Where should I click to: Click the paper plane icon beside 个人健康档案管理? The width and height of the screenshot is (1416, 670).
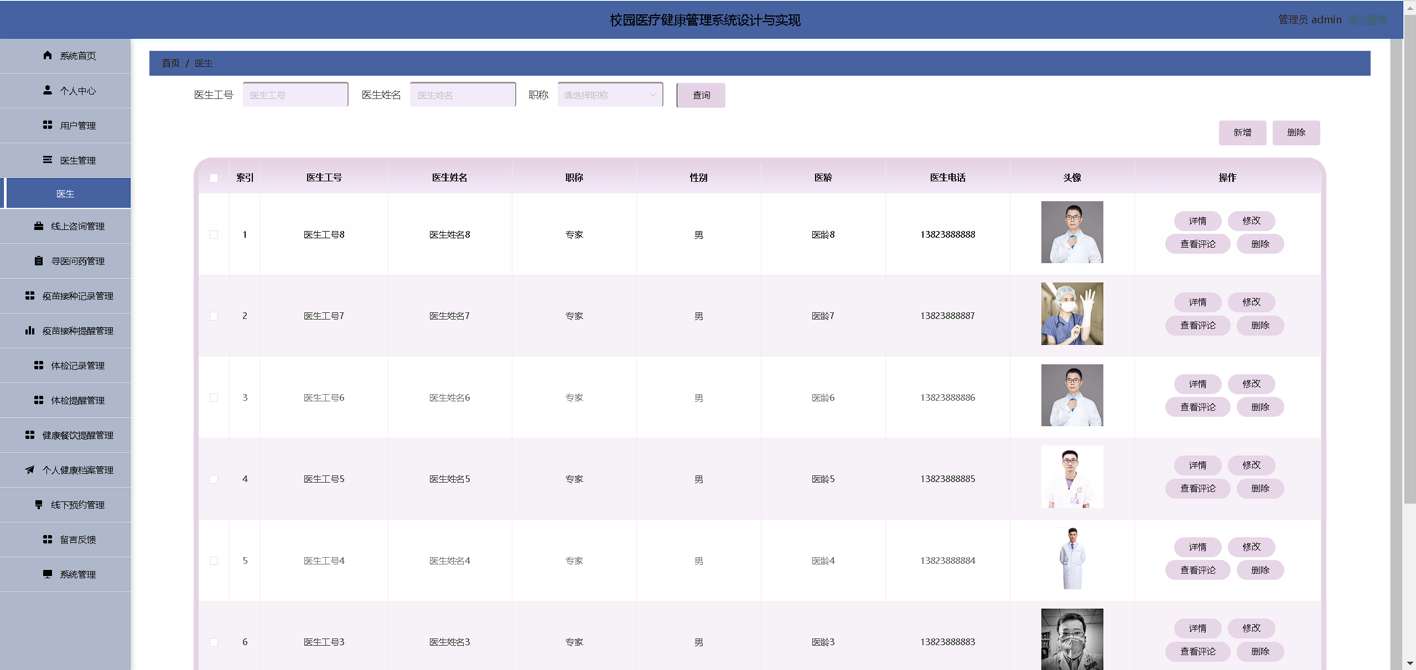point(30,470)
